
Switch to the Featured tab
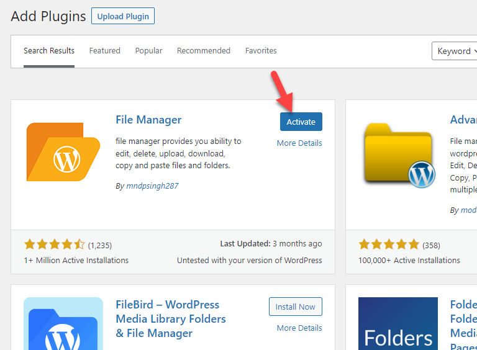pos(104,51)
